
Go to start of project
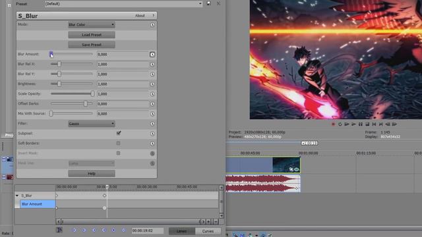(x=374, y=124)
